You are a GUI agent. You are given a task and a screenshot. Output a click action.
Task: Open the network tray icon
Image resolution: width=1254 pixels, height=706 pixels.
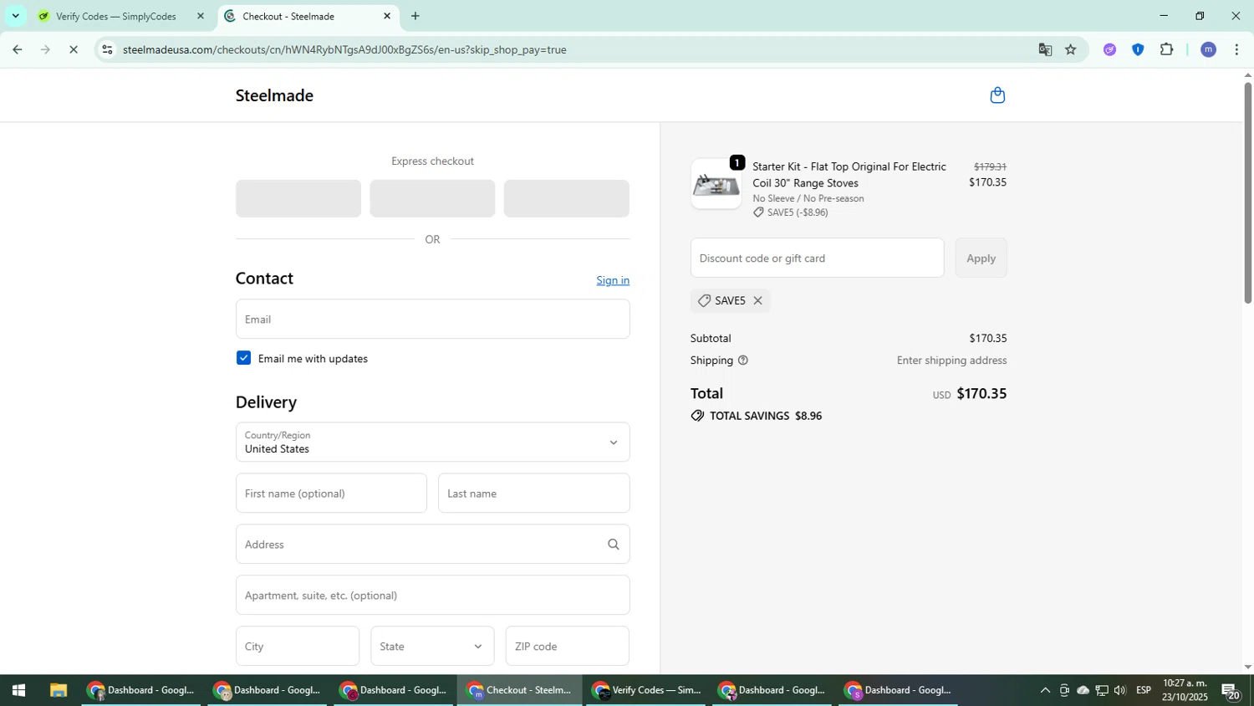coord(1102,690)
